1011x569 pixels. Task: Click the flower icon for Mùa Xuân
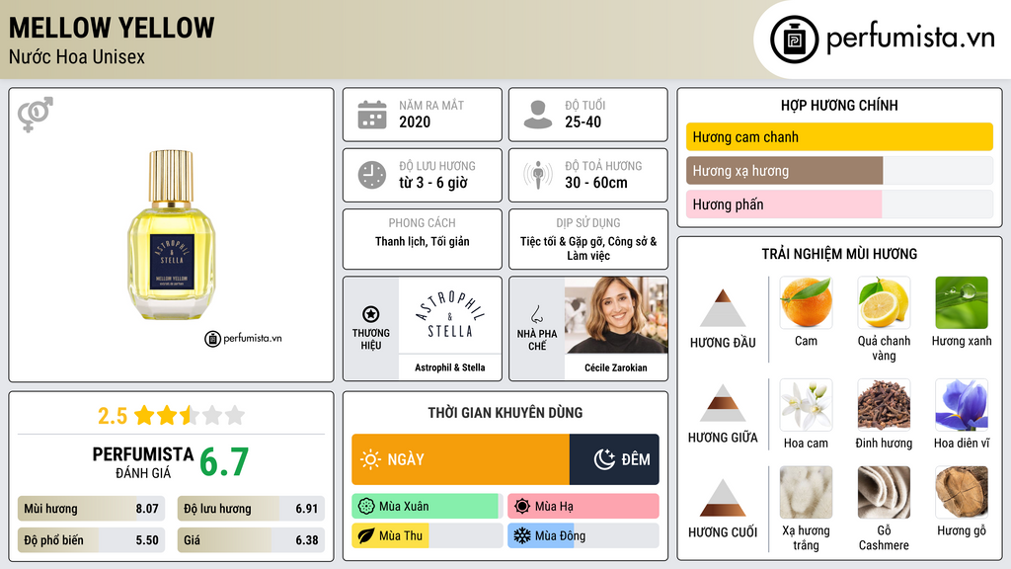click(x=366, y=507)
